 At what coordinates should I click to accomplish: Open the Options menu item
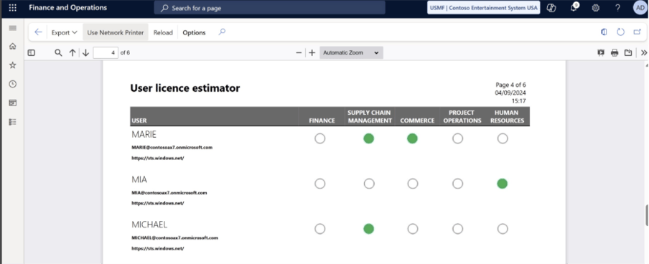pos(194,33)
